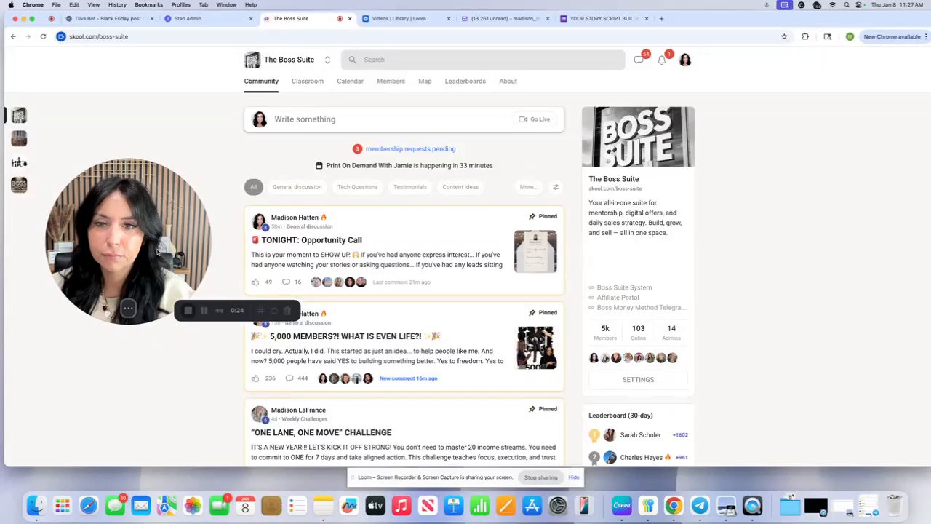931x524 pixels.
Task: Click the SETTINGS button in the sidebar
Action: [x=638, y=380]
